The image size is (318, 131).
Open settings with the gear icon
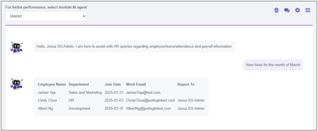pos(297,10)
